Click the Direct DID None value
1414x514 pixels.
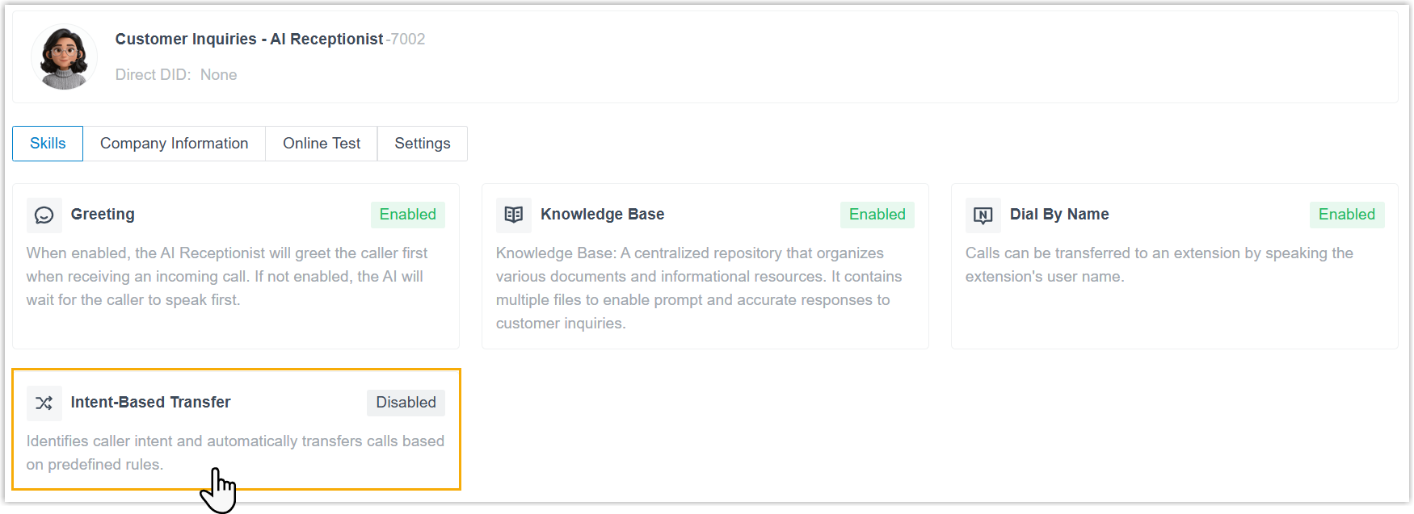[218, 75]
